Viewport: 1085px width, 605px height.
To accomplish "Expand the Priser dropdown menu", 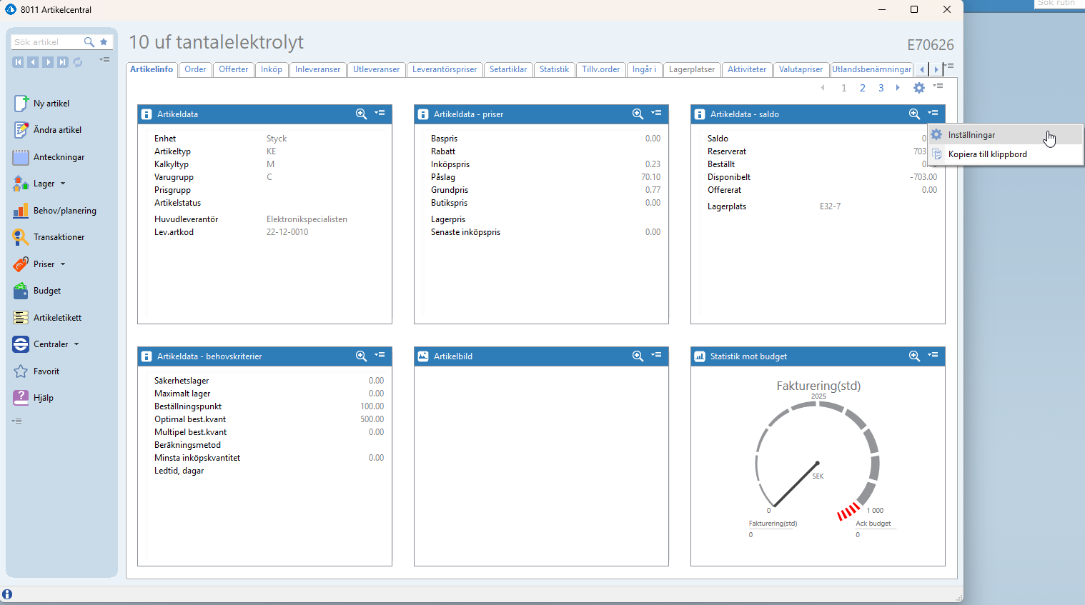I will pyautogui.click(x=63, y=264).
